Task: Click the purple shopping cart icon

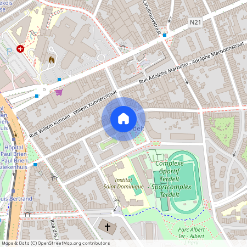Action: 59,92
